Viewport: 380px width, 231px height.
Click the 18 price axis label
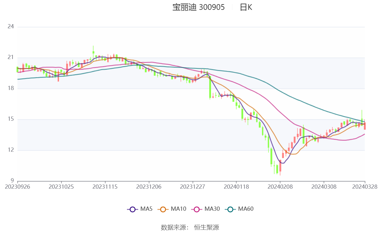pos(11,89)
